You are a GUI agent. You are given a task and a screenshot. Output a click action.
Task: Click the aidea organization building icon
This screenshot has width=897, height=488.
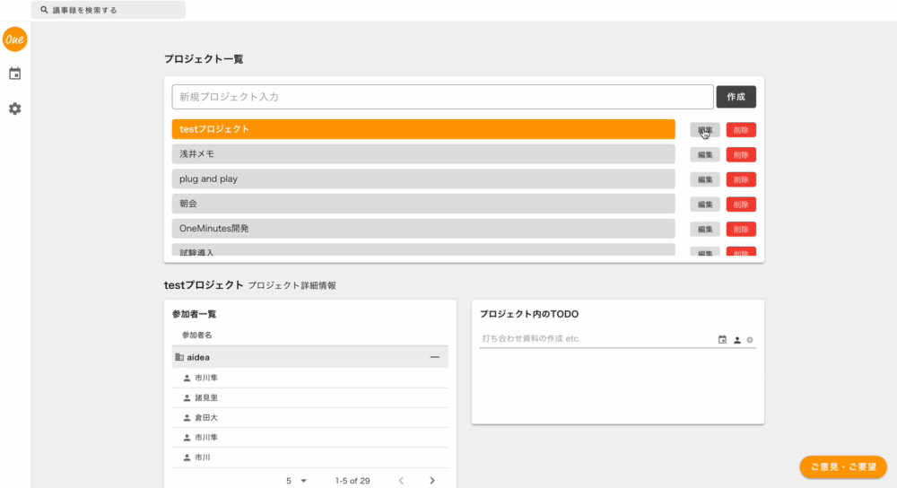(x=179, y=357)
